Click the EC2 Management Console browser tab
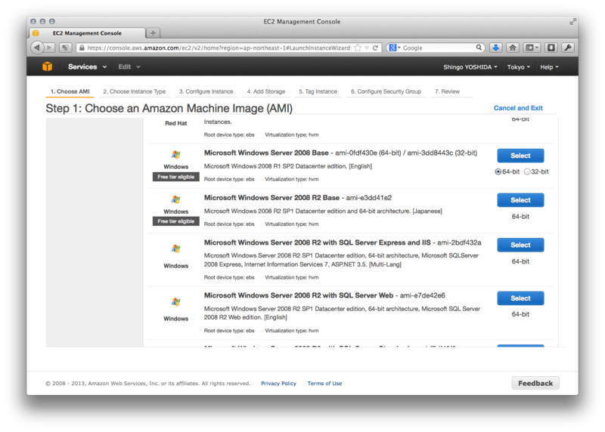Viewport: 605px width, 432px height. (87, 33)
